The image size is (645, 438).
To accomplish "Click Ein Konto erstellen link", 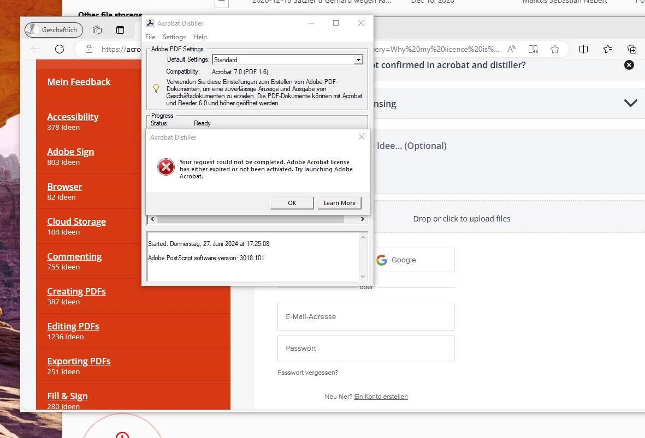I will tap(381, 397).
